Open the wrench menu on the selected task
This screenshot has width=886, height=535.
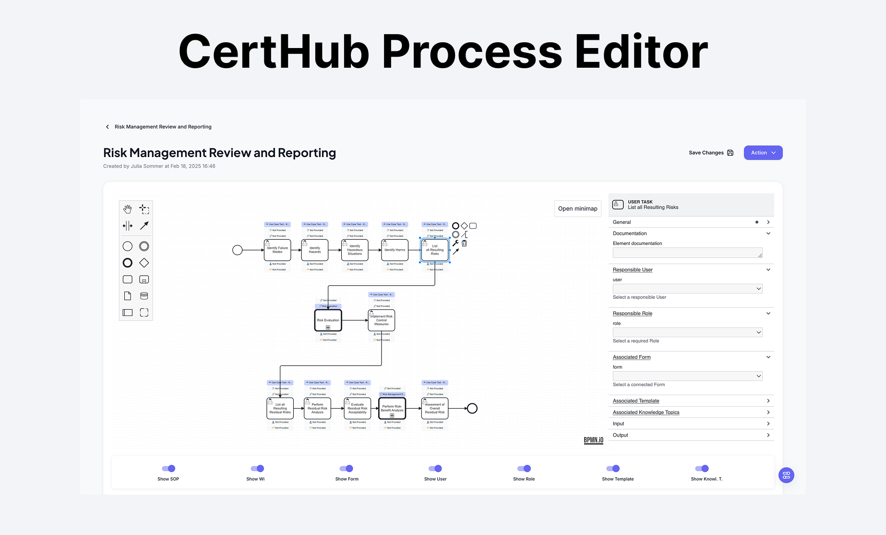pyautogui.click(x=455, y=243)
